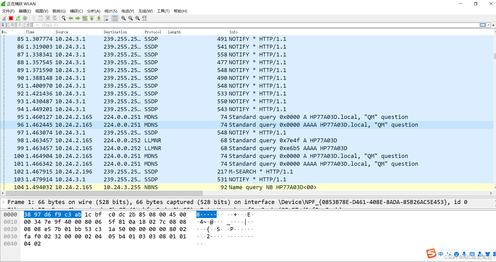Click packet list scroll left arrow

pos(3,193)
